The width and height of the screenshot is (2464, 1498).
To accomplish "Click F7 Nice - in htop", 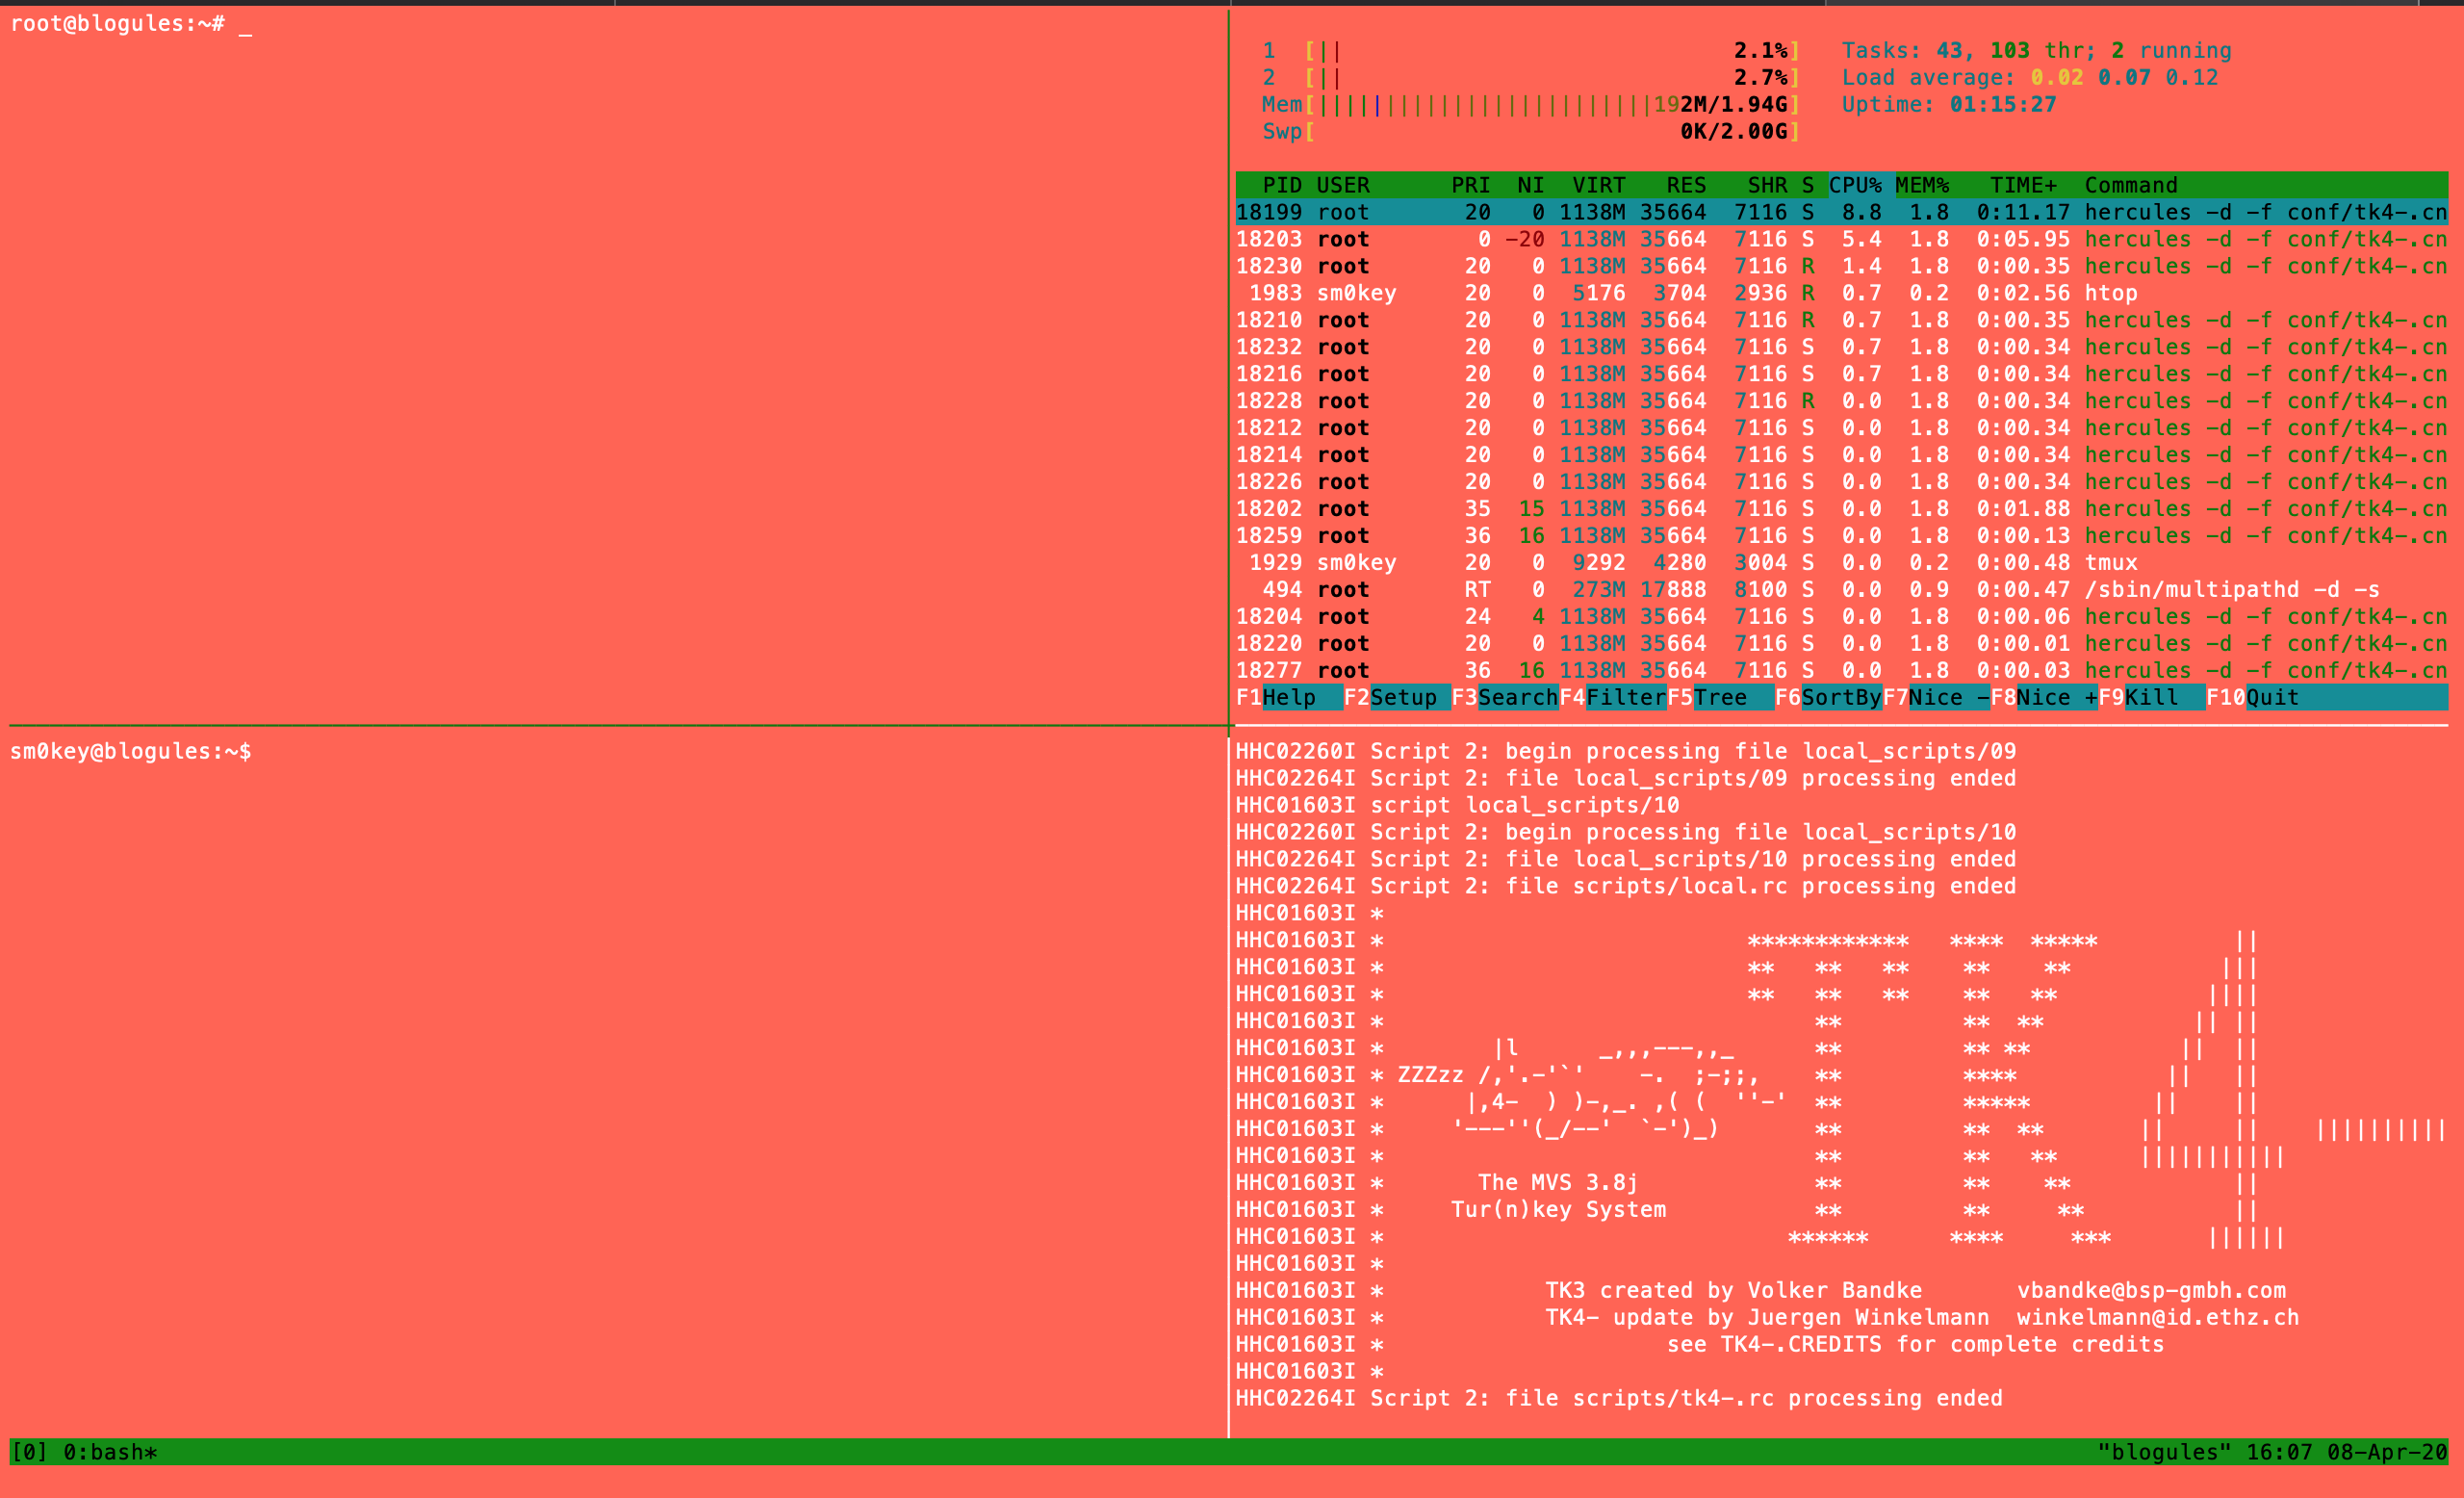I will pyautogui.click(x=1937, y=698).
